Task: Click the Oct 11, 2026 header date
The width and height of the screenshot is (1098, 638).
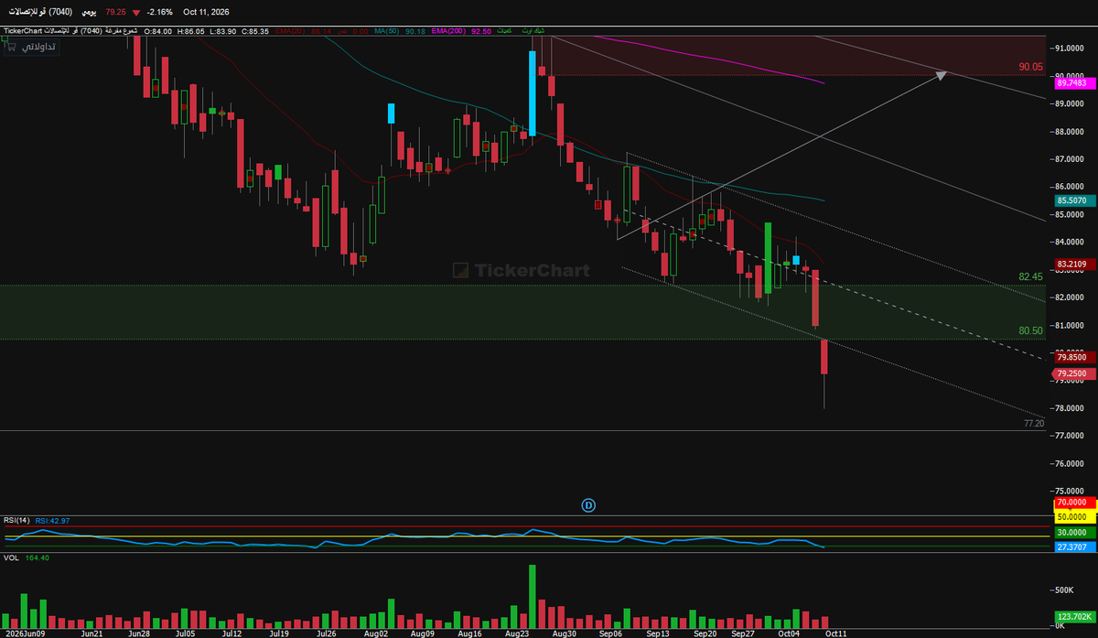Action: click(x=207, y=13)
